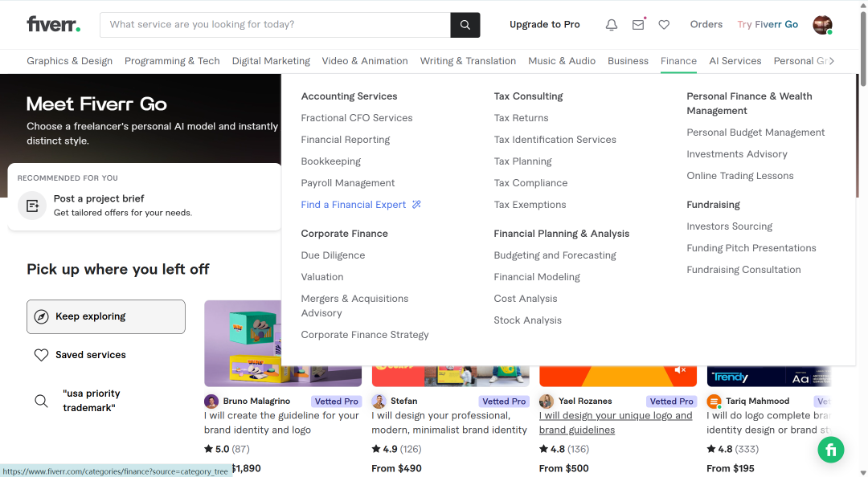Click the mute speaker icon on Yael's gig

(x=681, y=369)
